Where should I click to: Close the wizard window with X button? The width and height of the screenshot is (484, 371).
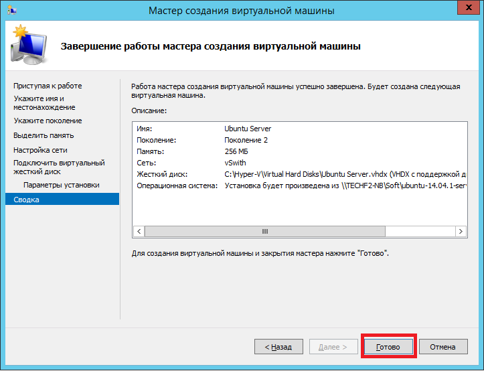[469, 7]
